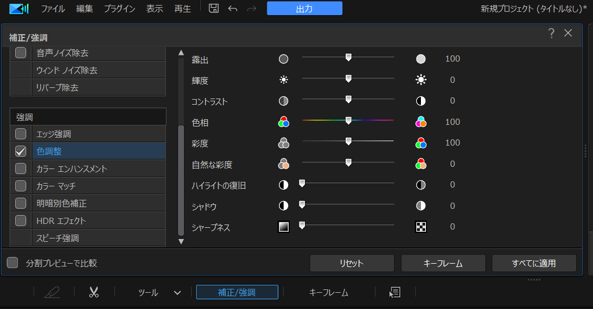Click the PowerDirector logo icon
The image size is (593, 309).
(x=19, y=8)
